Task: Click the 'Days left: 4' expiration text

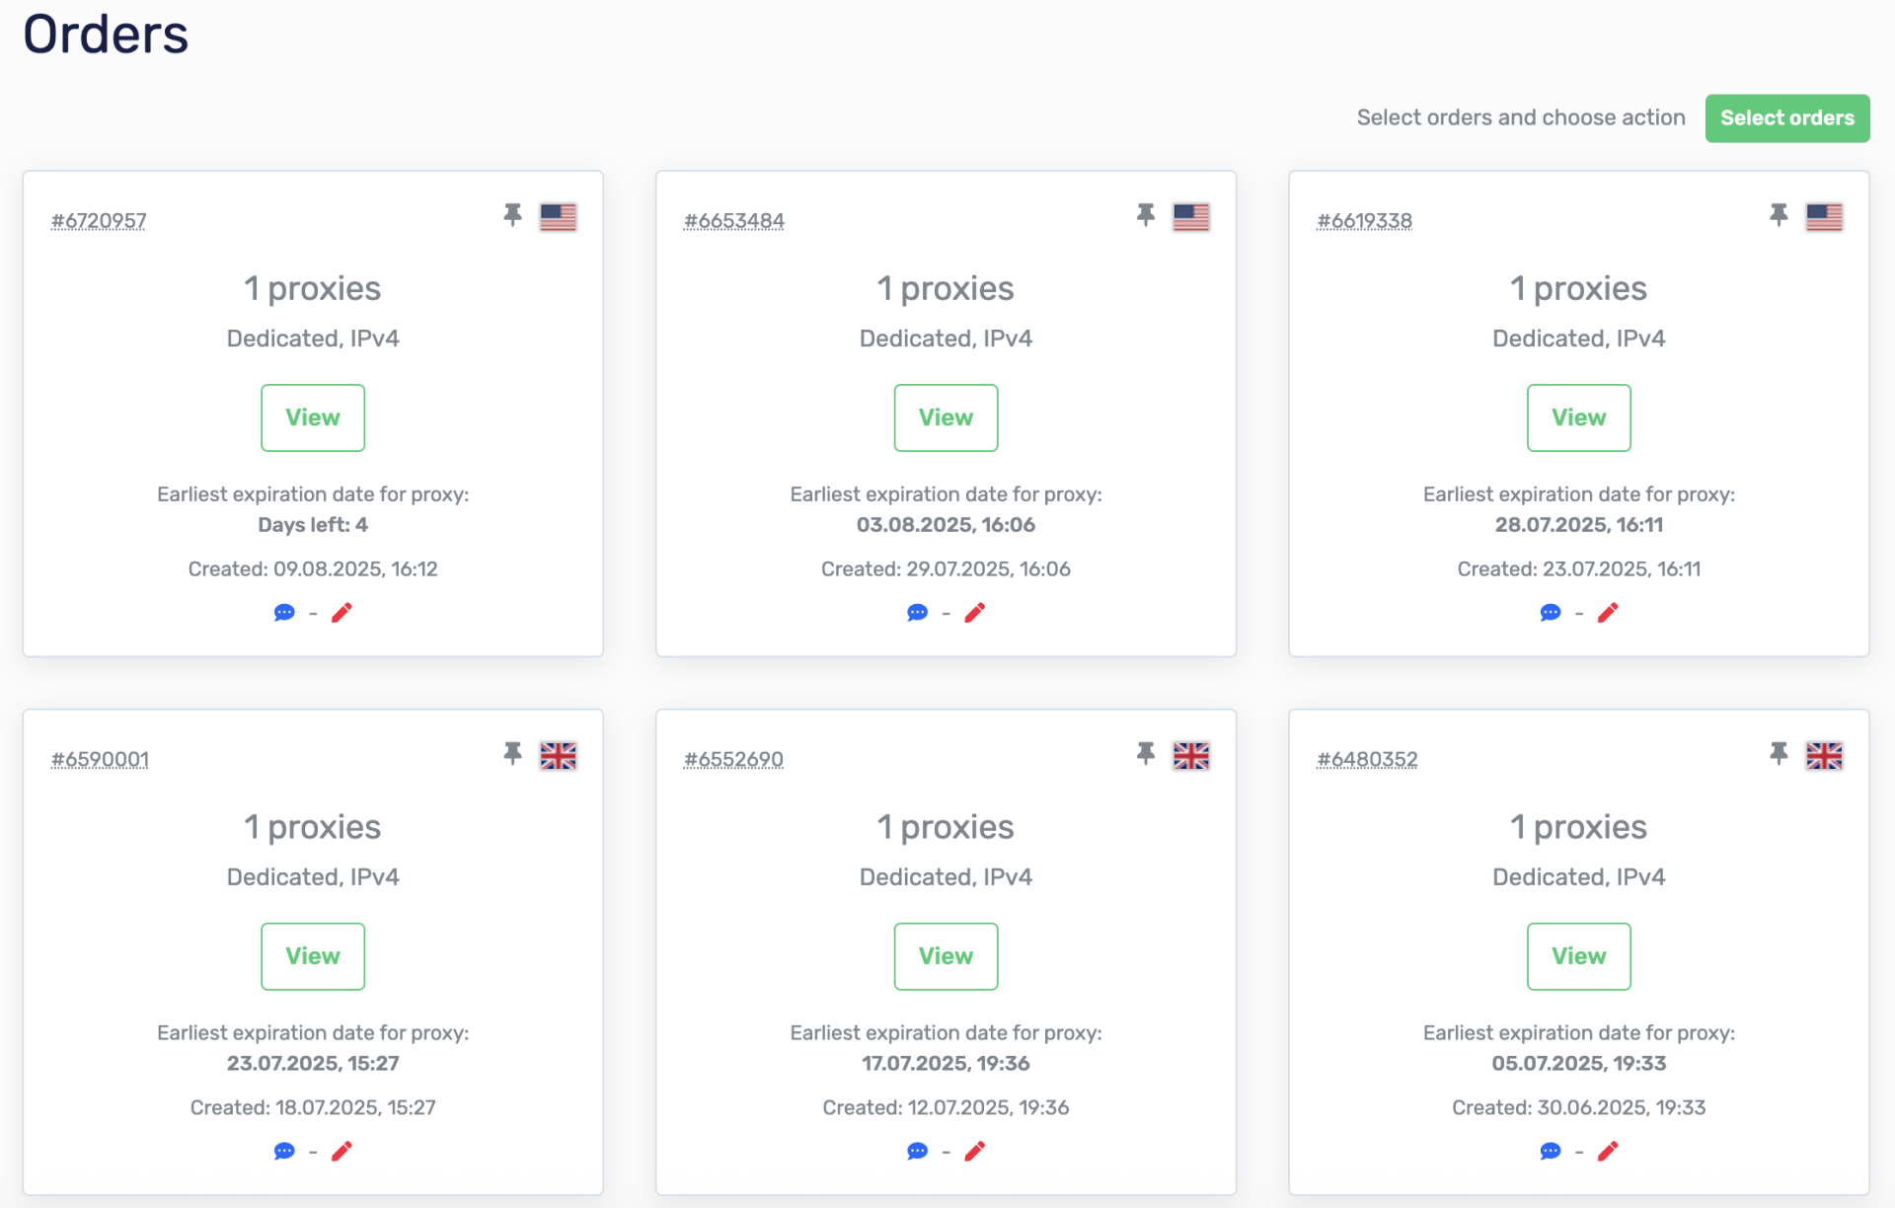Action: coord(313,525)
